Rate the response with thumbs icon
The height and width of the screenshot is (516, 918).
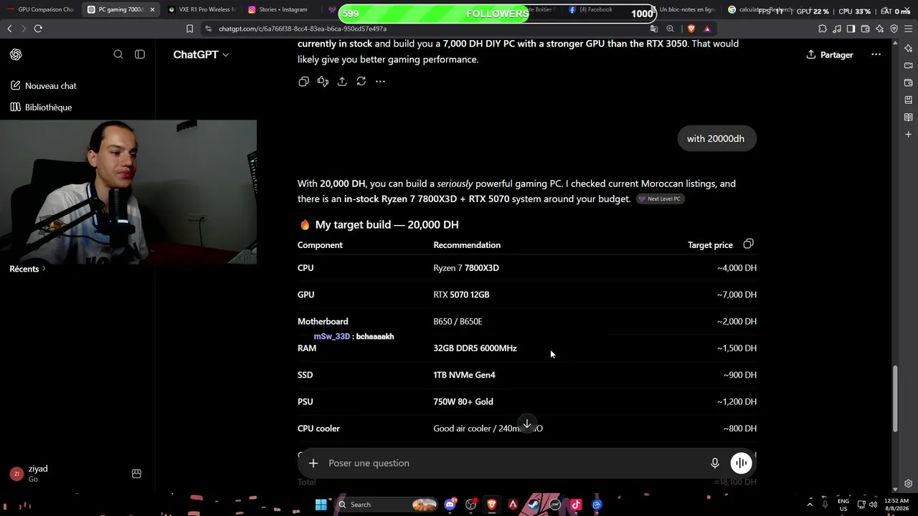pyautogui.click(x=323, y=82)
